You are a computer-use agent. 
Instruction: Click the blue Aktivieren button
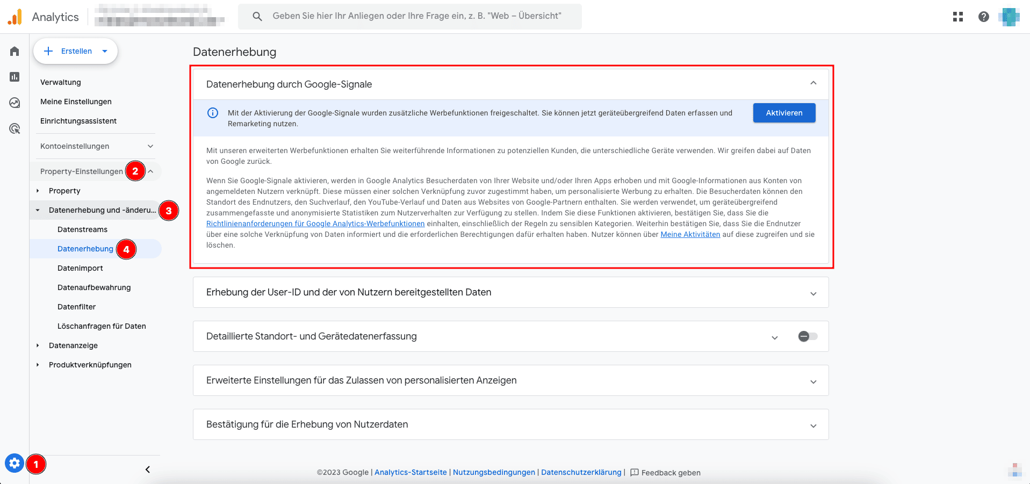(x=784, y=113)
